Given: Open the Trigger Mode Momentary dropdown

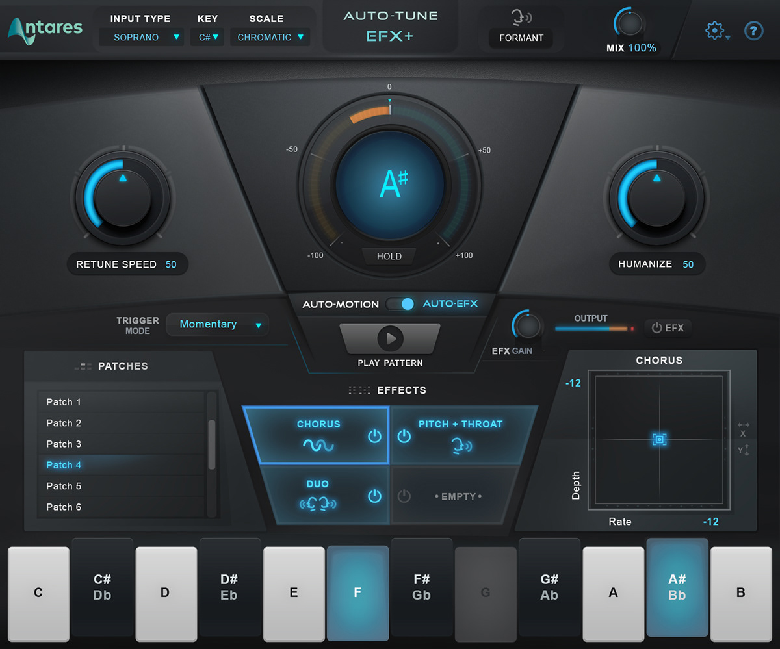Looking at the screenshot, I should coord(218,324).
